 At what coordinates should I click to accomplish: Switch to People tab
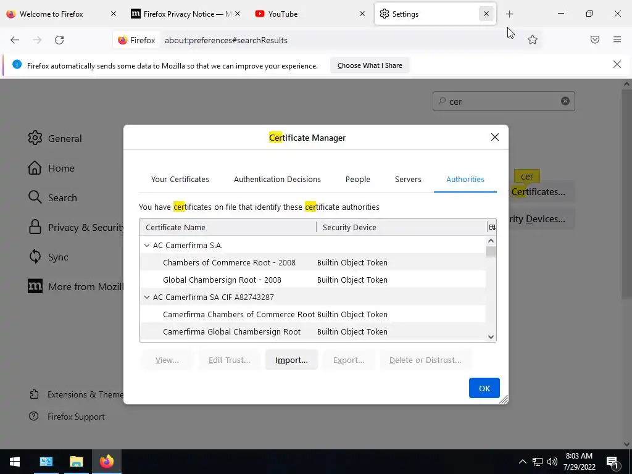click(x=357, y=180)
